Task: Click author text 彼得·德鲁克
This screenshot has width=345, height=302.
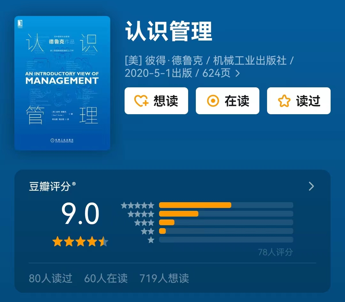Action: pos(174,60)
